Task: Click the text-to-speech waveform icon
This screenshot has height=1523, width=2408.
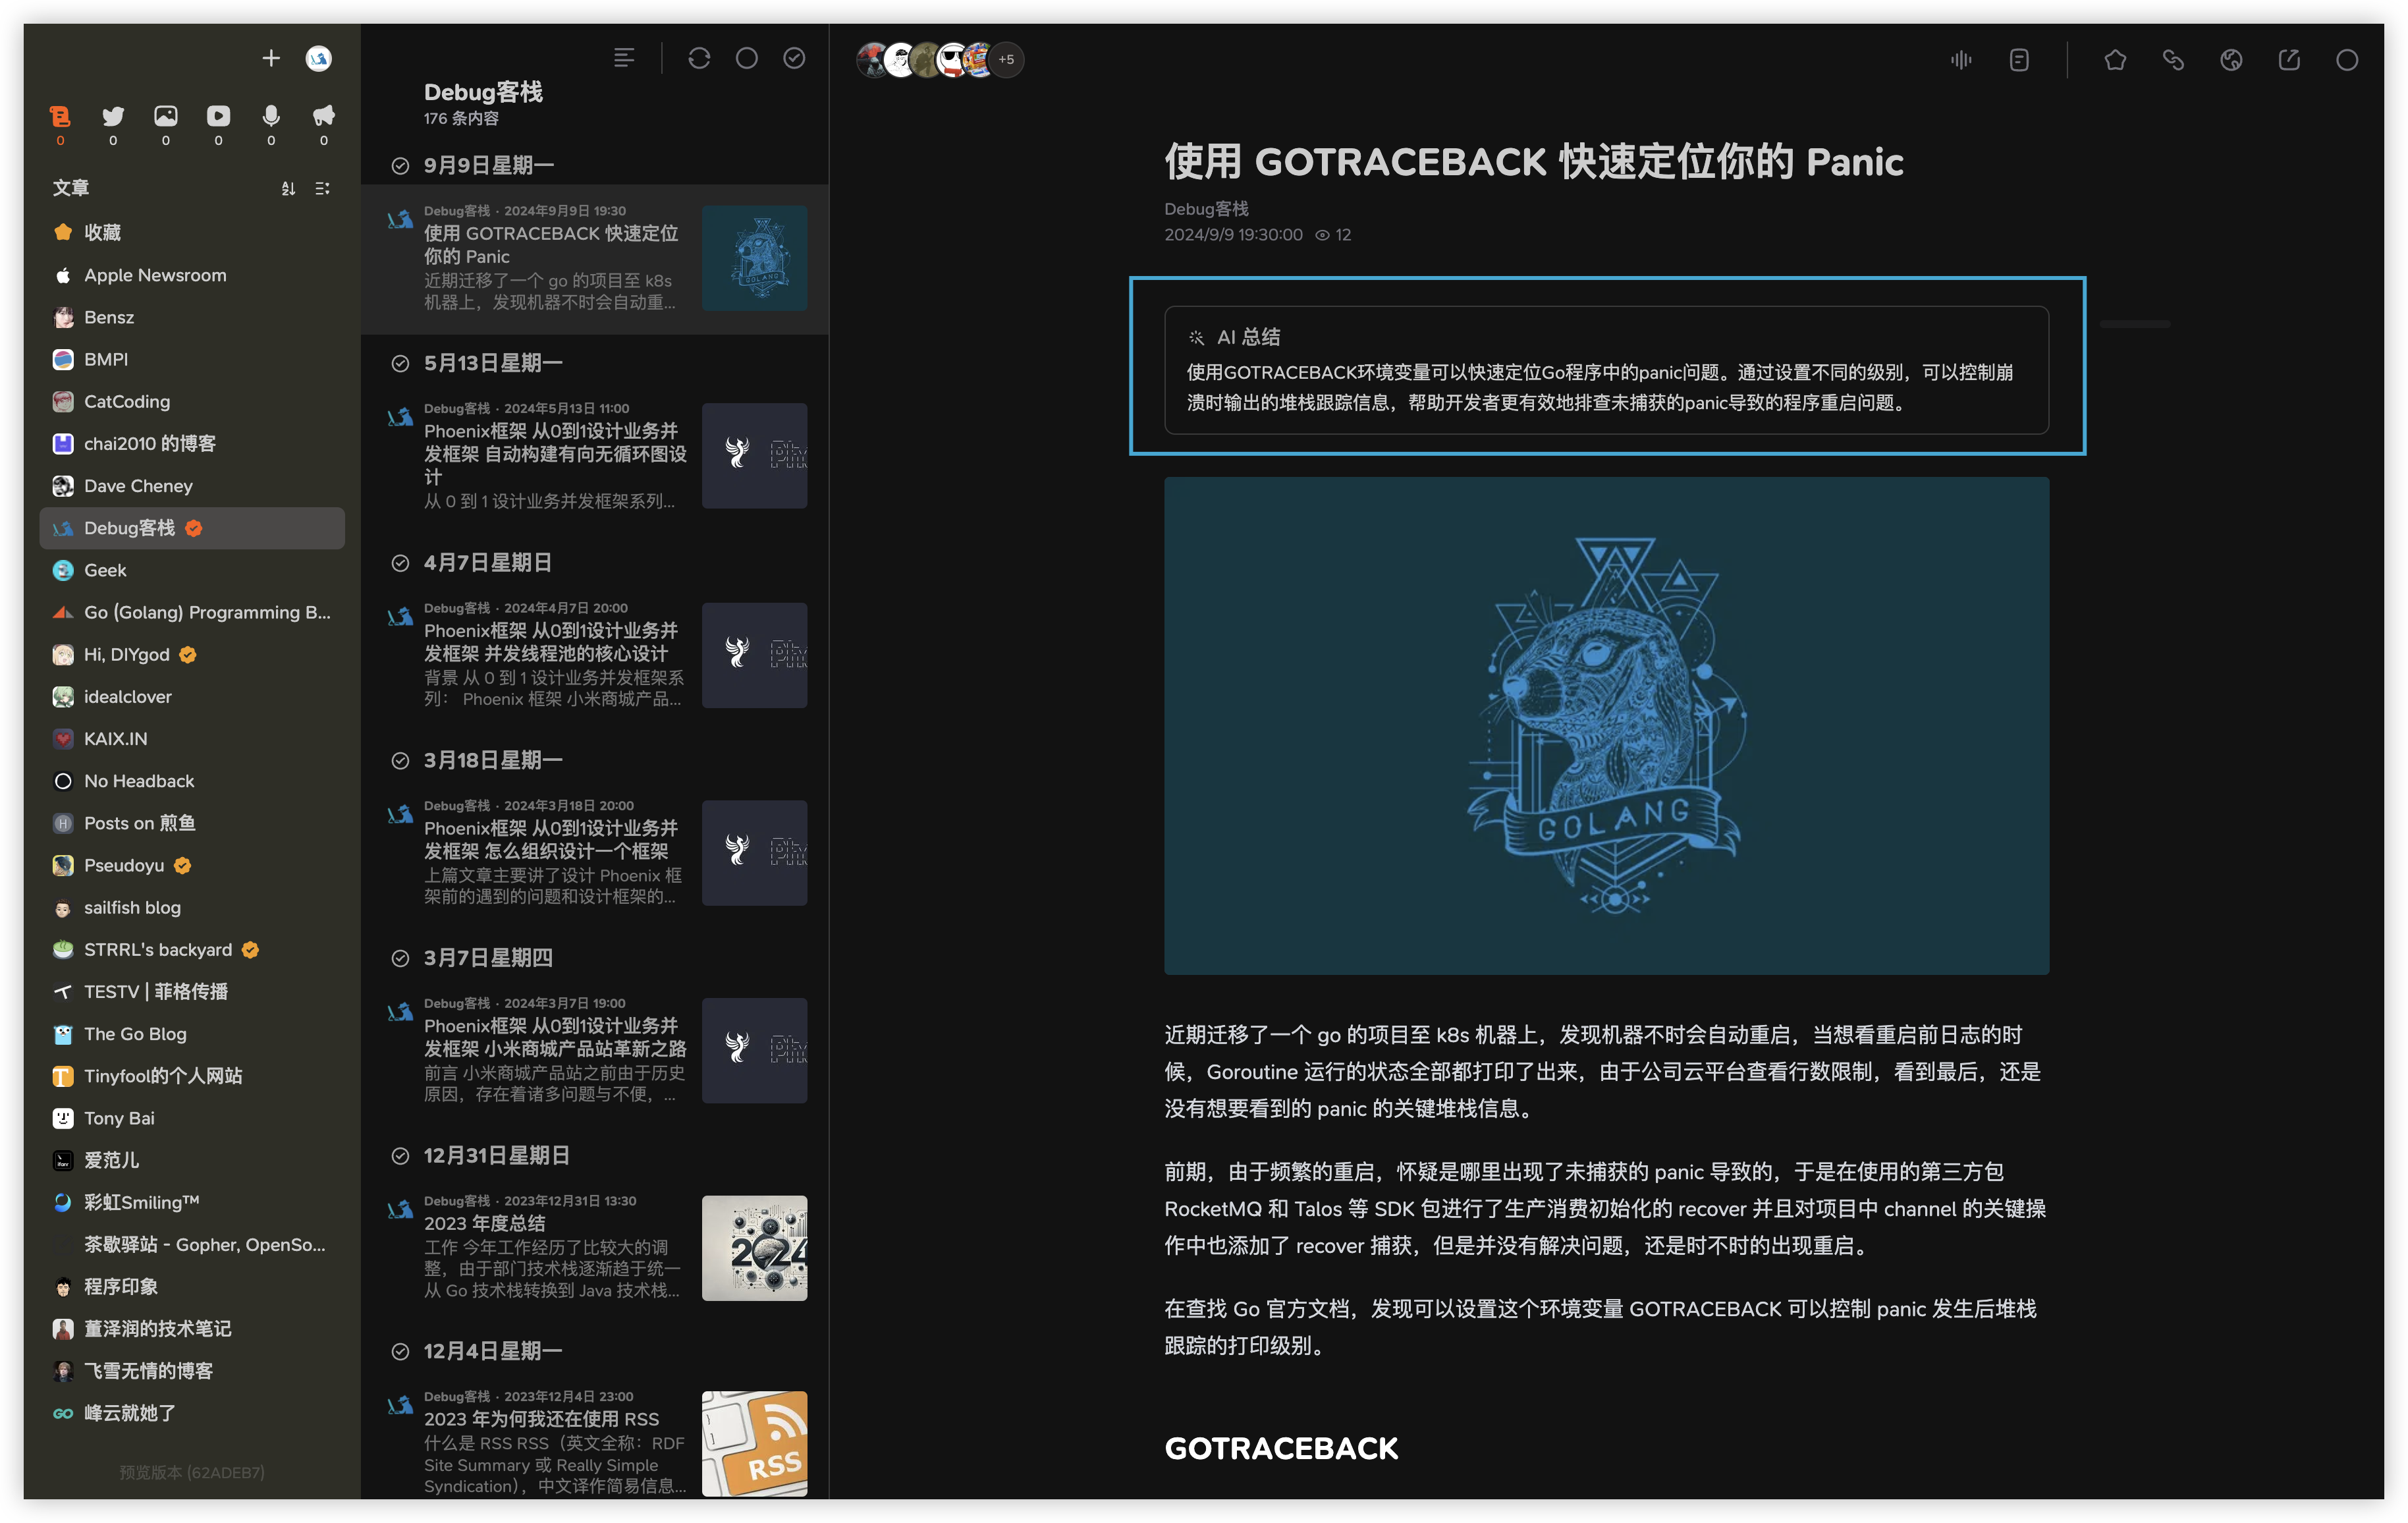Action: [1961, 60]
